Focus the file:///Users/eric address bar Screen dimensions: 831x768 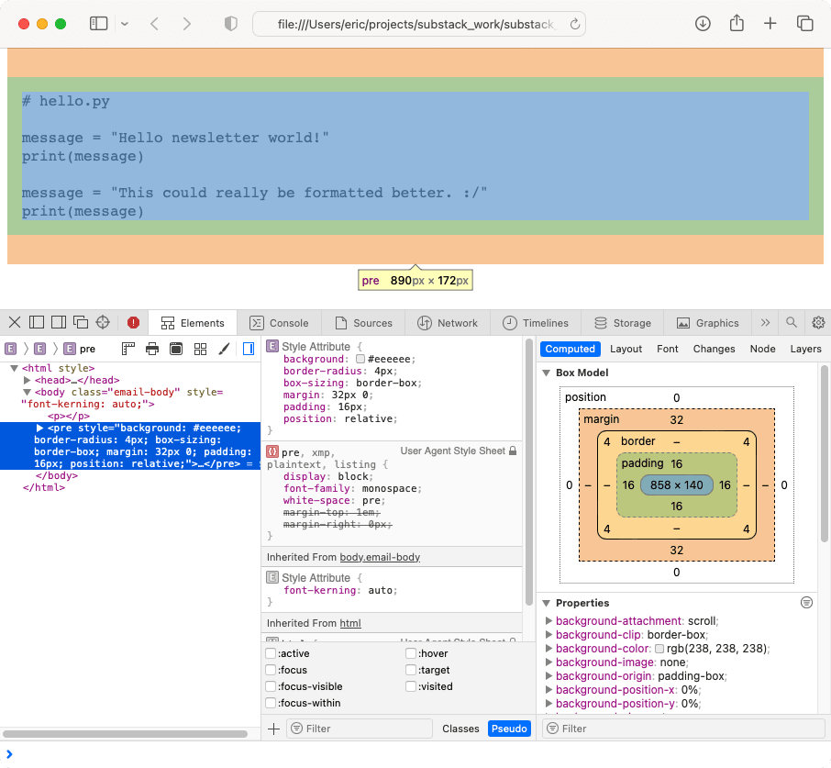tap(418, 24)
